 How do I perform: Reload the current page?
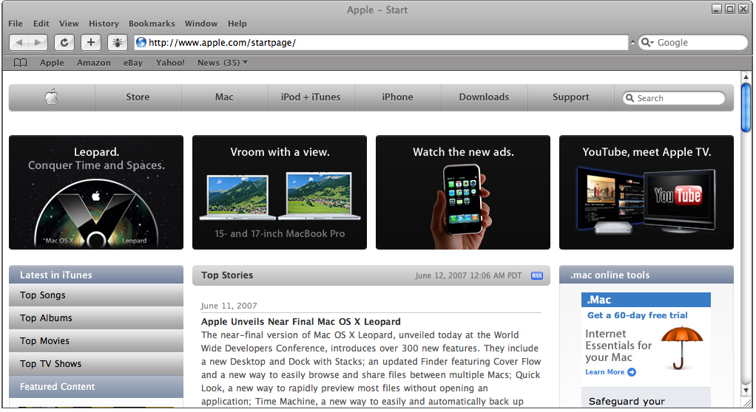(64, 43)
